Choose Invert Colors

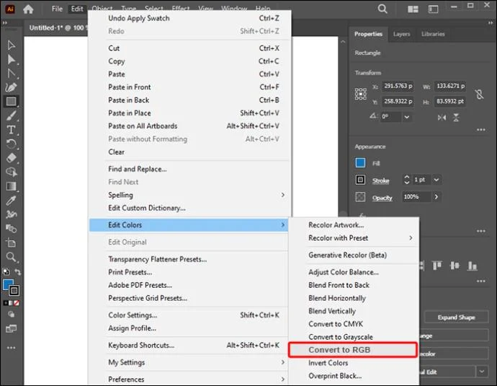point(328,363)
